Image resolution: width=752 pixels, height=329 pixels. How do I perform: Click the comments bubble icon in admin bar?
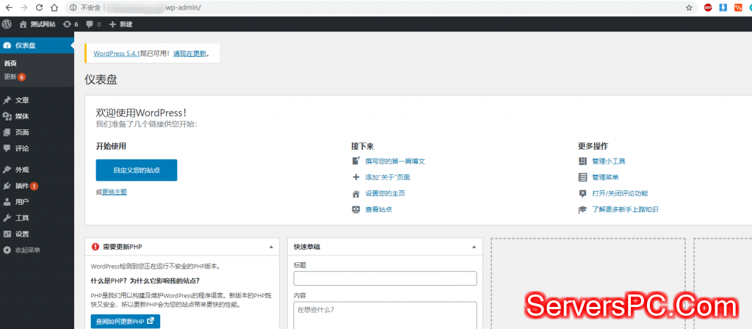point(90,24)
